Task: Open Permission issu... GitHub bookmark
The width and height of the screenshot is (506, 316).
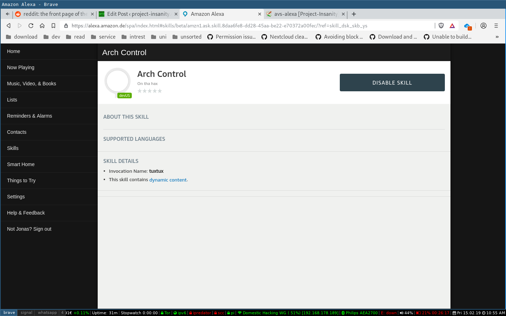Action: (232, 37)
